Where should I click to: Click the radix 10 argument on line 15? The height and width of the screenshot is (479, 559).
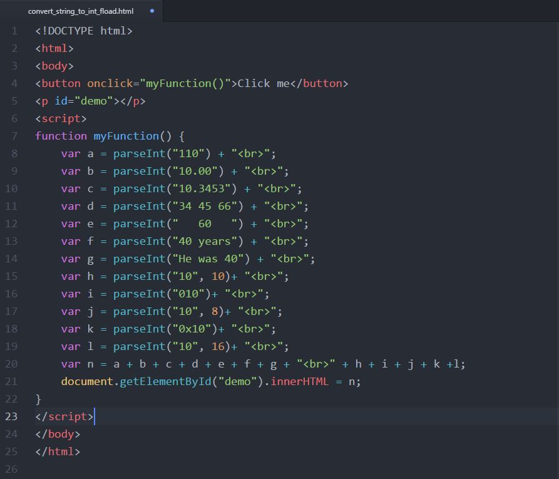[218, 276]
